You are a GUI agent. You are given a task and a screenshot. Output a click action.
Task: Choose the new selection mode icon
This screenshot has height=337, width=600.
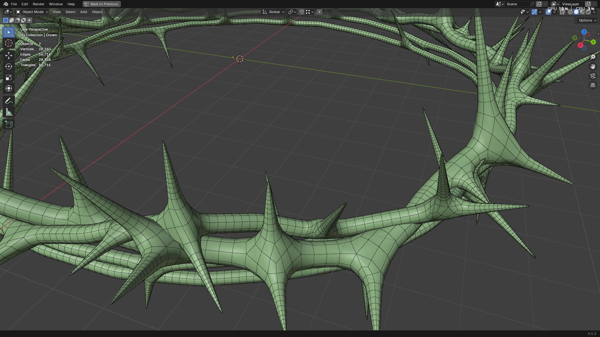click(x=6, y=20)
